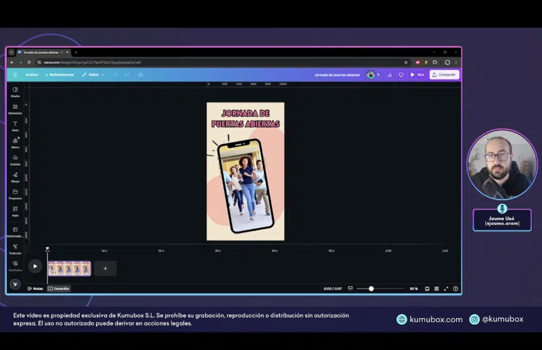Open the Notas panel
Image resolution: width=542 pixels, height=350 pixels.
tap(35, 289)
